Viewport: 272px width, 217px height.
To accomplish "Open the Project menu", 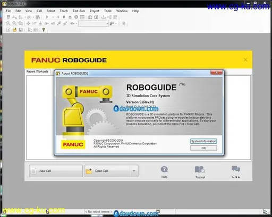I will click(95, 11).
